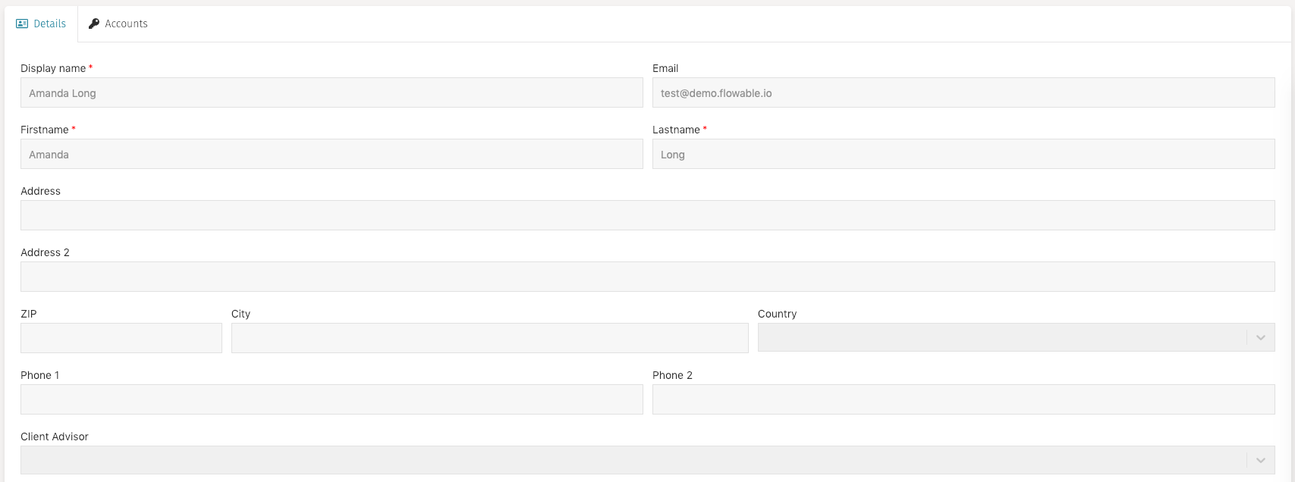Click the key icon on Accounts tab
This screenshot has width=1295, height=482.
94,23
